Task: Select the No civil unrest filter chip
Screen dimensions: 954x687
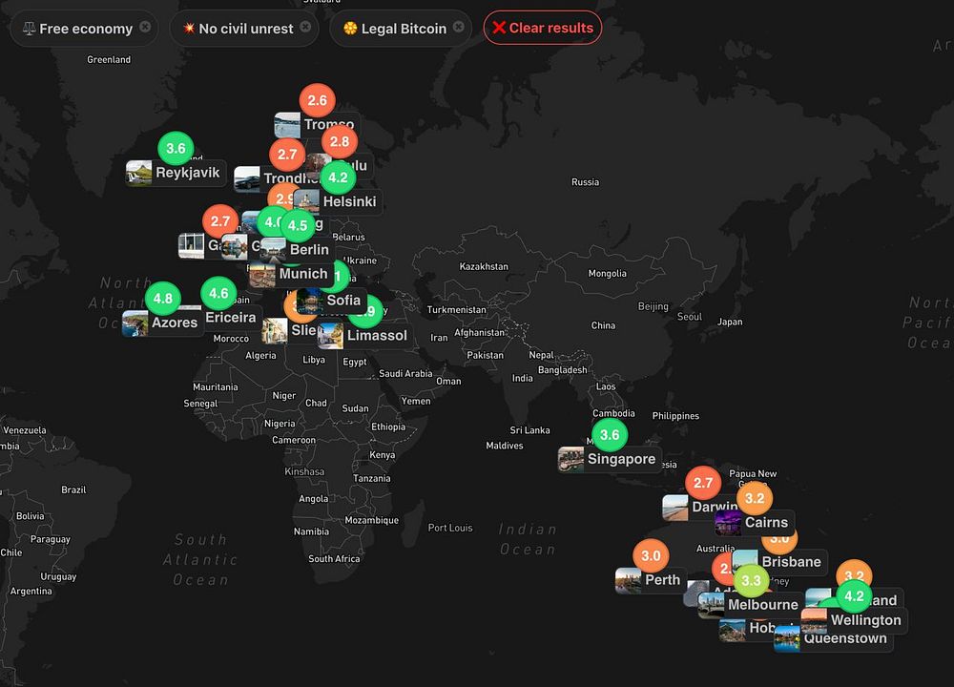Action: (x=244, y=28)
